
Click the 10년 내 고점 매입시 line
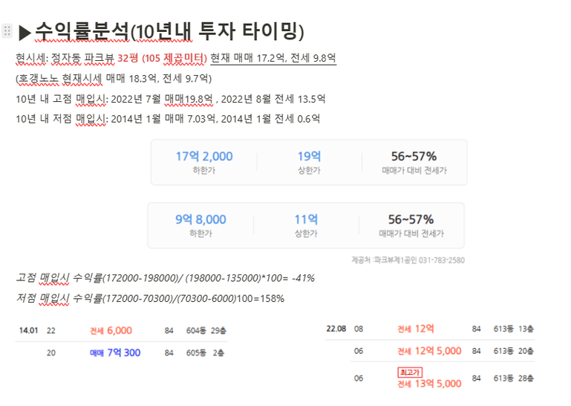point(171,99)
